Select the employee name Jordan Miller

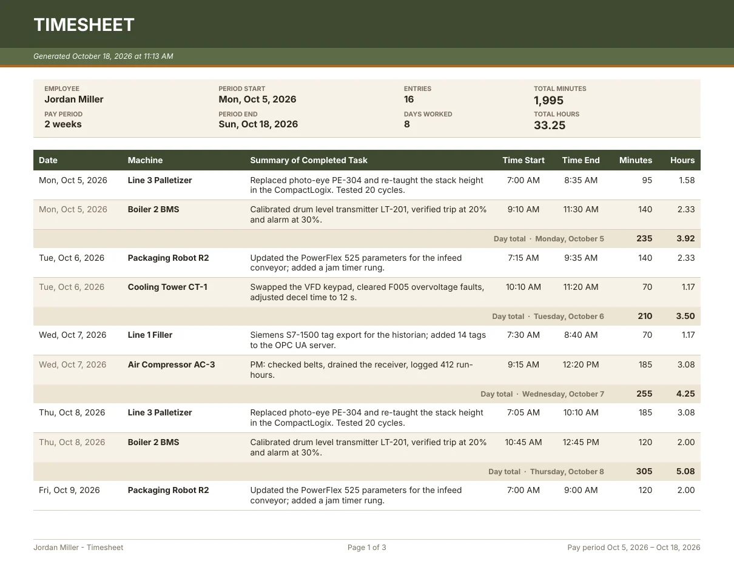[x=74, y=99]
